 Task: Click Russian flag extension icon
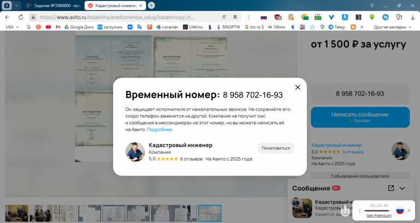coord(264,17)
